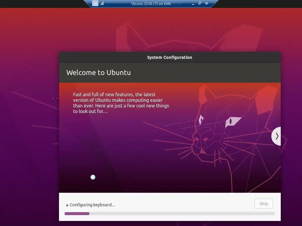The image size is (302, 226).
Task: Click the 'Ubuntu 20.04 LTS on VM6' title
Action: pos(151,4)
